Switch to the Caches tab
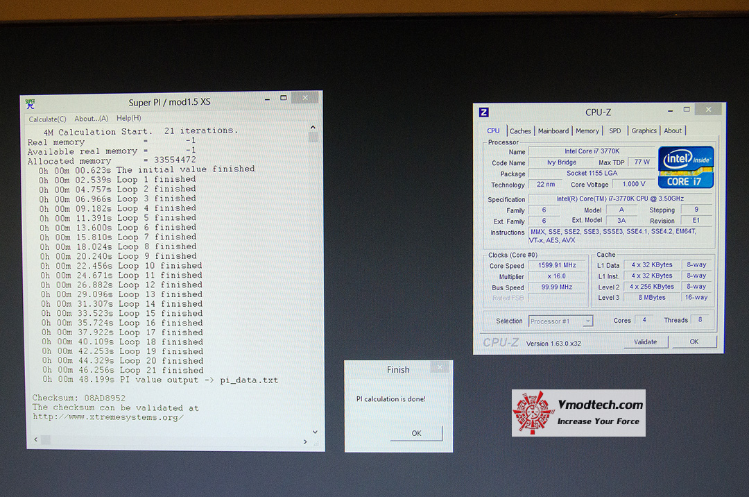This screenshot has height=497, width=749. (x=520, y=131)
